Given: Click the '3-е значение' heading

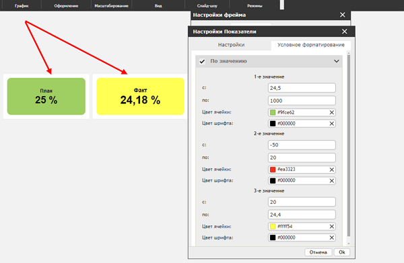Looking at the screenshot, I should pos(269,191).
